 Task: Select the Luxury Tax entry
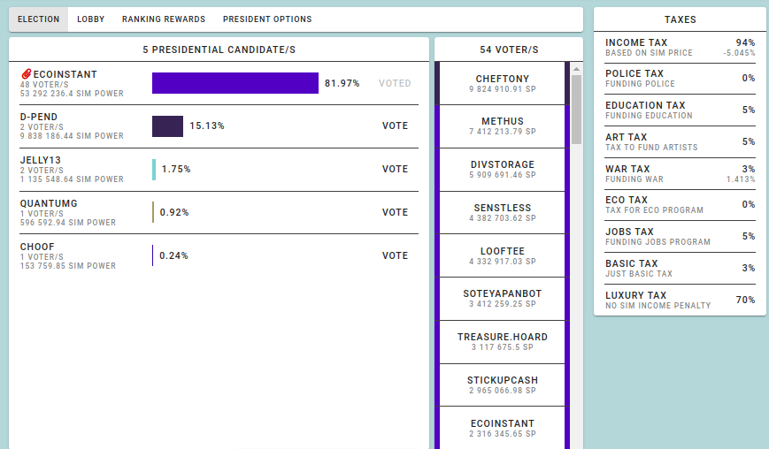click(x=680, y=300)
